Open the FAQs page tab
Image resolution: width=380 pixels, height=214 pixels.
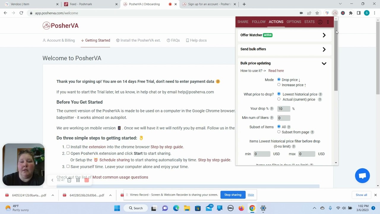173,40
